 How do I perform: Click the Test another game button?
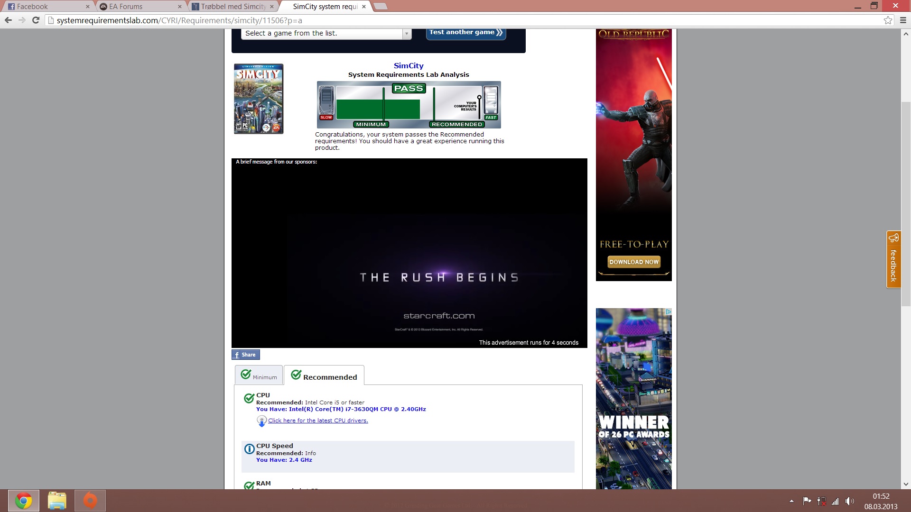[466, 33]
